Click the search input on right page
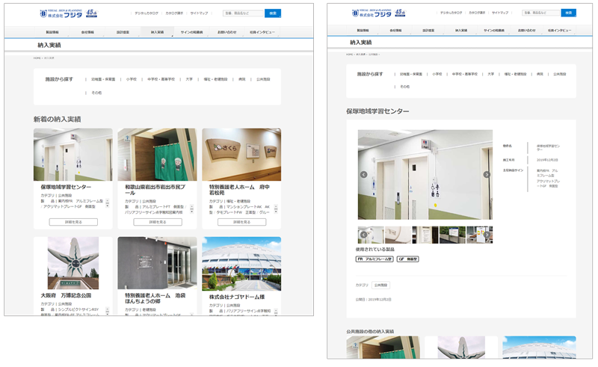 540,13
